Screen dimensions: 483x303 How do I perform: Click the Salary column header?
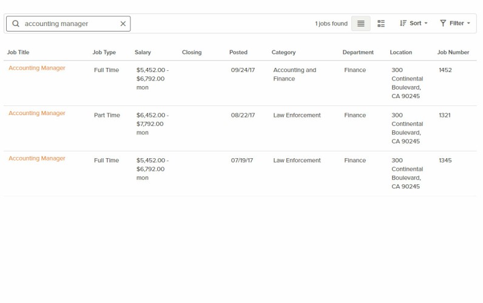coord(143,52)
